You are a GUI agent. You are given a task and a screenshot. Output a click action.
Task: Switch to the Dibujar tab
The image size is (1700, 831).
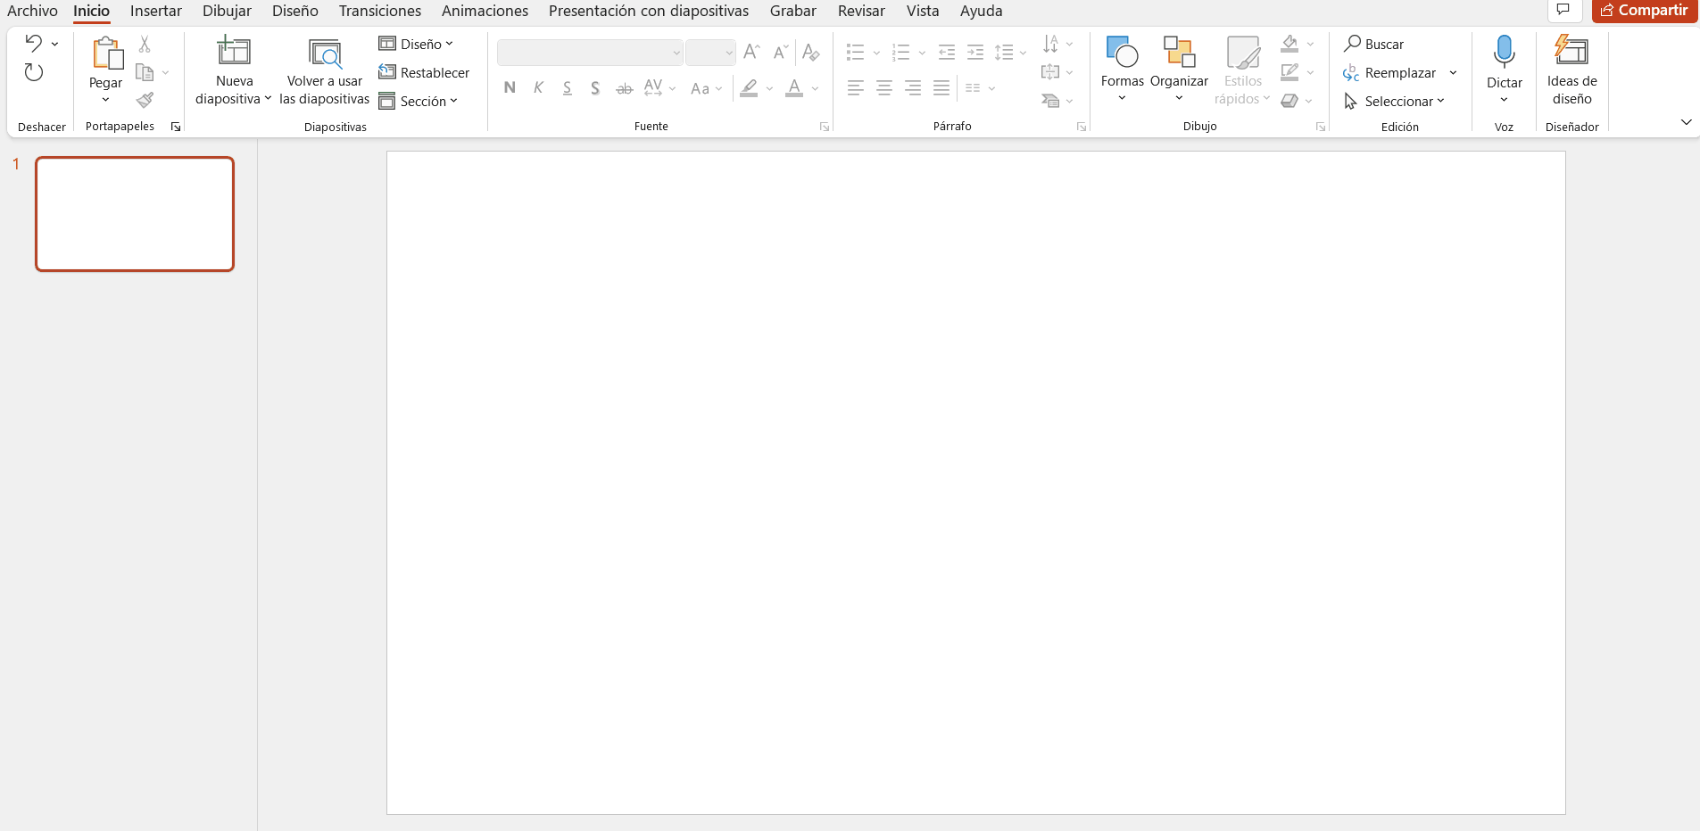click(227, 11)
